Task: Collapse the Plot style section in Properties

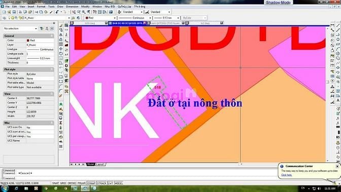Action: click(52, 69)
